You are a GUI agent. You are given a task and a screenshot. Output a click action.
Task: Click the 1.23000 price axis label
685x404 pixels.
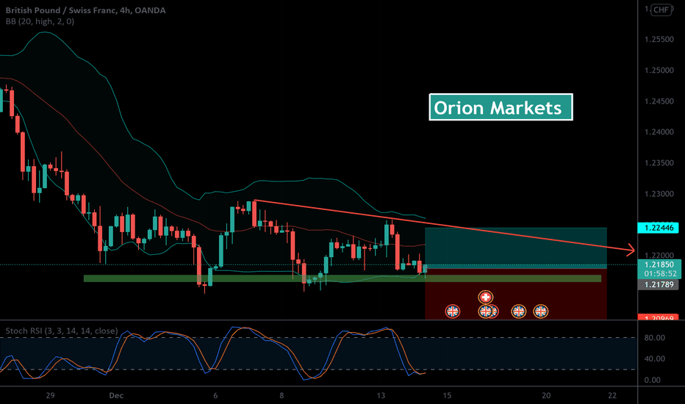(659, 194)
